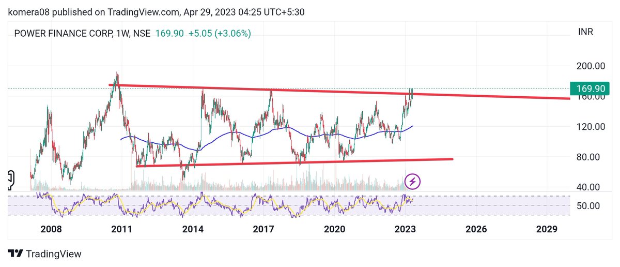The width and height of the screenshot is (620, 267).
Task: Click the green 169.90 current price label
Action: tap(590, 88)
